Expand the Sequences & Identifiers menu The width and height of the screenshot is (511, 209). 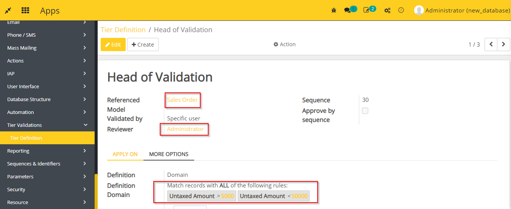(x=47, y=164)
